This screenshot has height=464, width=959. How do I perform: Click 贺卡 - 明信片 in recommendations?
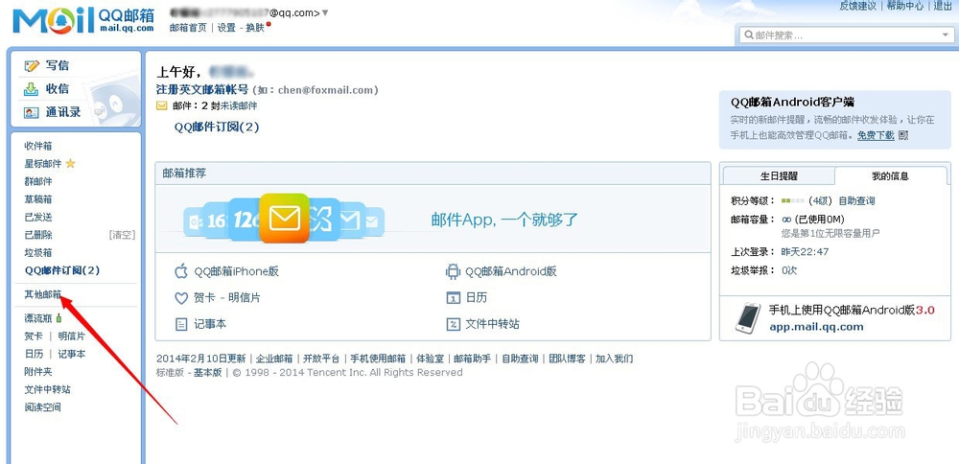pyautogui.click(x=227, y=298)
